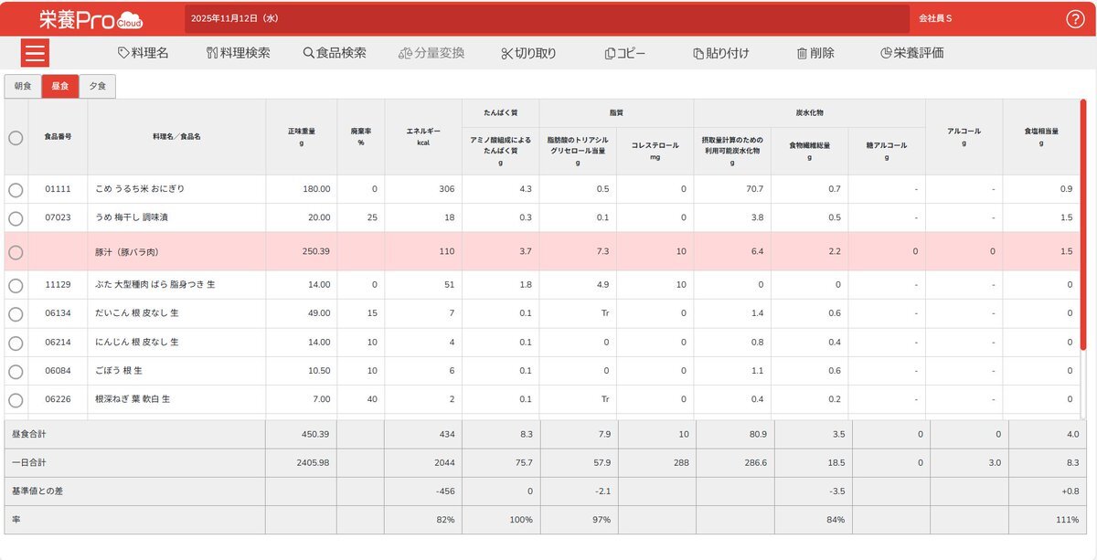Select the 豚汁 dish row radio button
Image resolution: width=1097 pixels, height=560 pixels.
click(16, 251)
